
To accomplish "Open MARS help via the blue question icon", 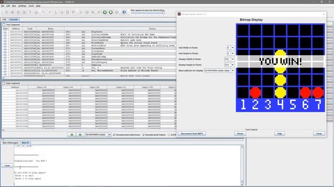I will tap(124, 12).
